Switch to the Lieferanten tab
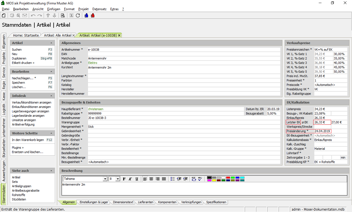Viewport: 352px width, 212px height. click(x=145, y=202)
